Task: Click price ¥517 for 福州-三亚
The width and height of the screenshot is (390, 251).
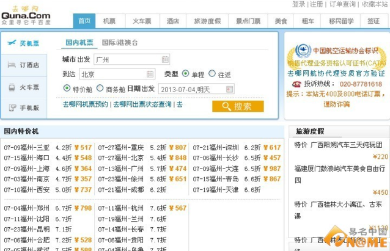Action: (x=83, y=148)
